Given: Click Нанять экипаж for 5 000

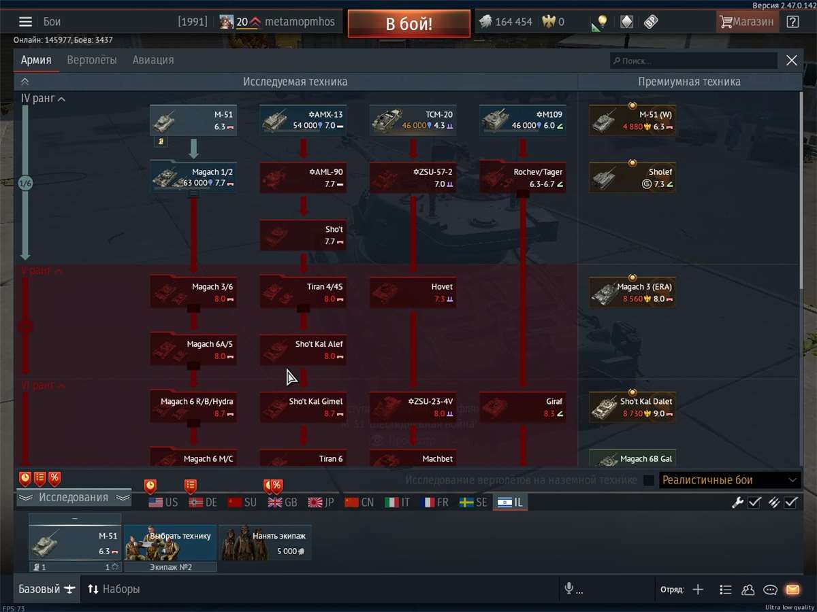Looking at the screenshot, I should (265, 543).
